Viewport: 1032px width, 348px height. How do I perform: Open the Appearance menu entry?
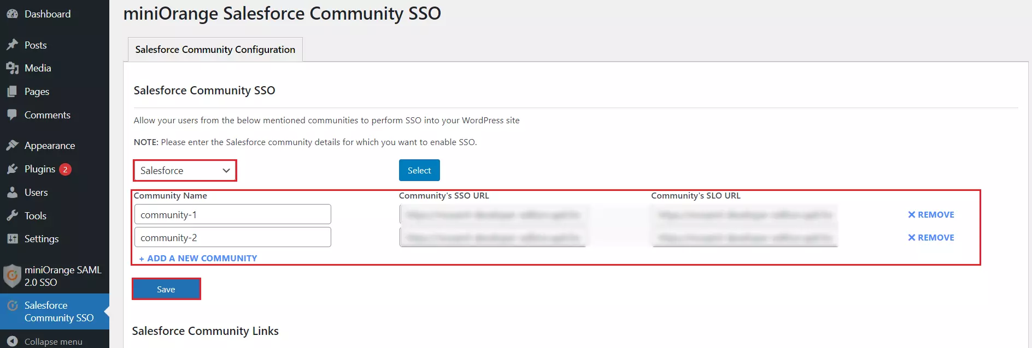[x=55, y=145]
